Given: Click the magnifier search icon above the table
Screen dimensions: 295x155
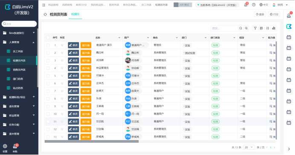Looking at the screenshot, I should click(240, 28).
